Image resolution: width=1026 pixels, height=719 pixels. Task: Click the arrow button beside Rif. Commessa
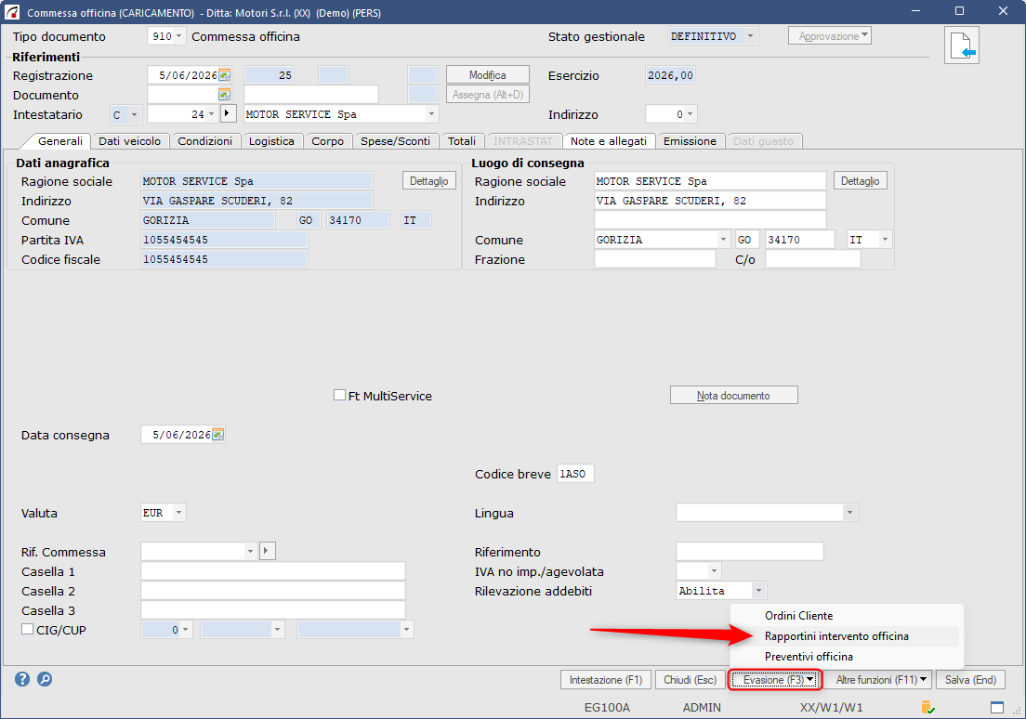267,551
